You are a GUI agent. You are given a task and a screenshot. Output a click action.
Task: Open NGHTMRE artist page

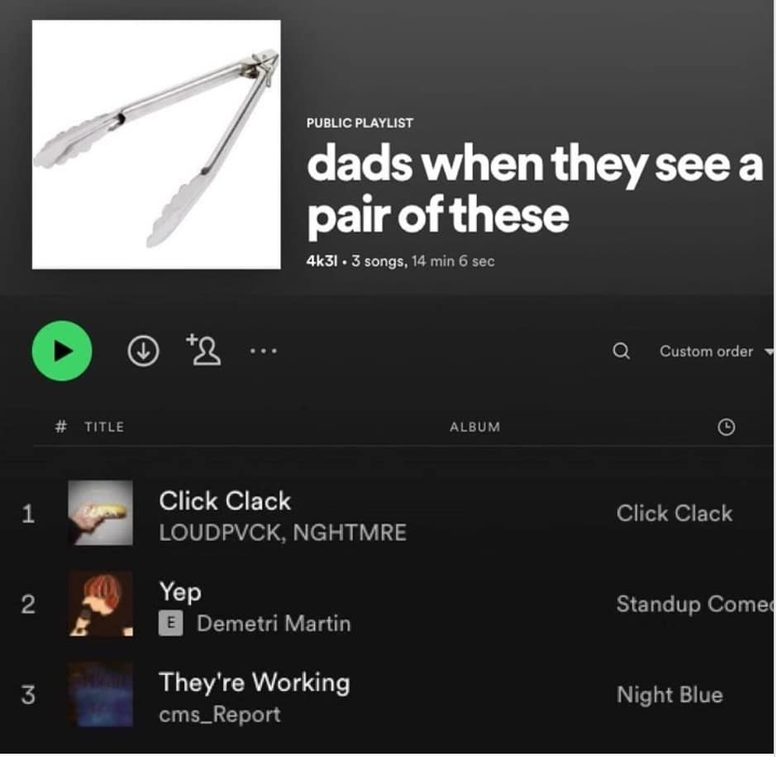pos(350,533)
